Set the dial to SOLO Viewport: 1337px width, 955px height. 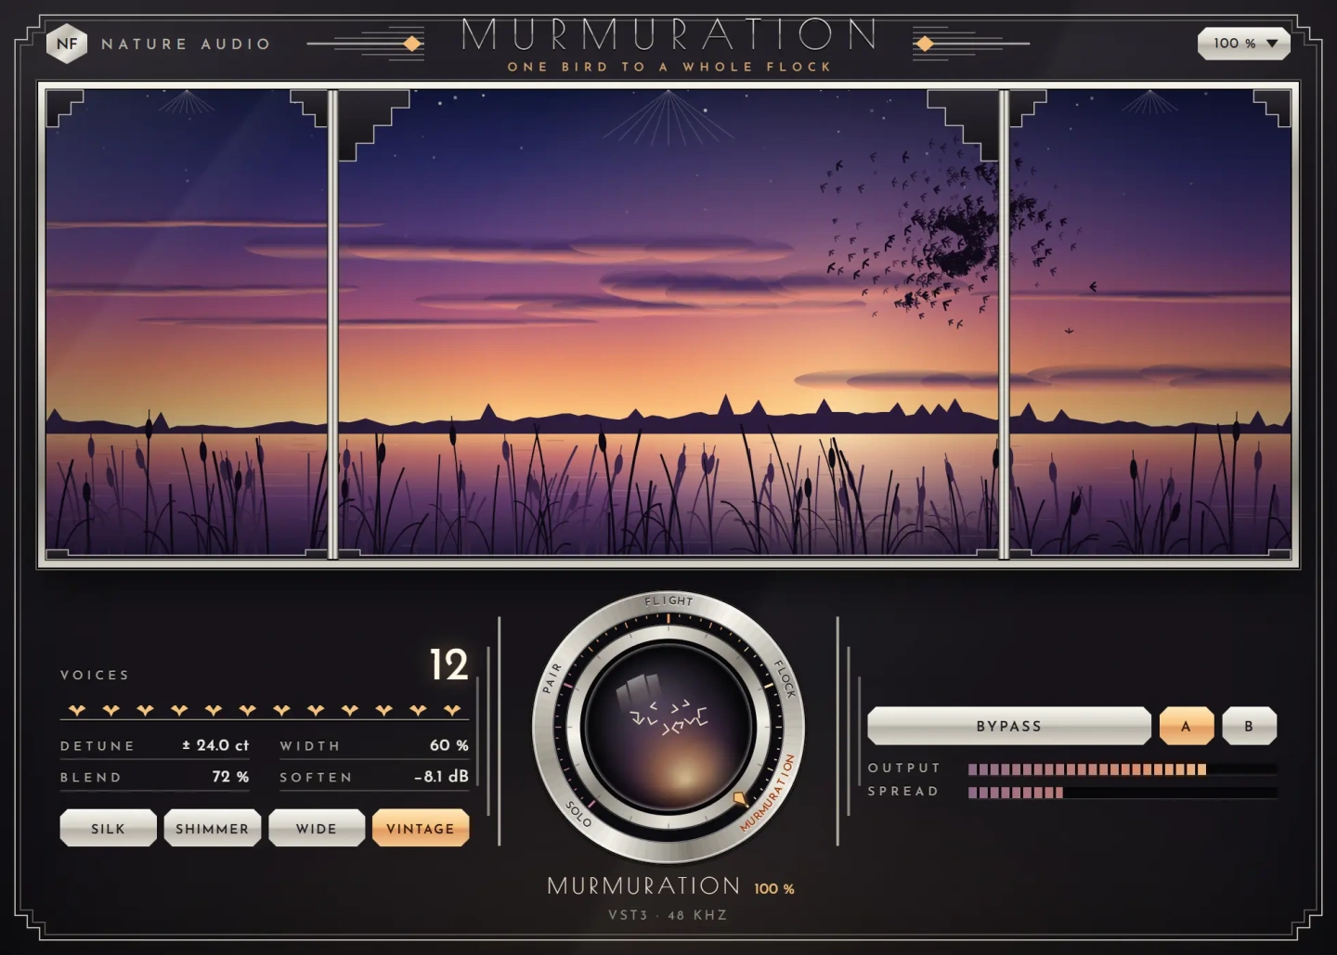[x=578, y=813]
